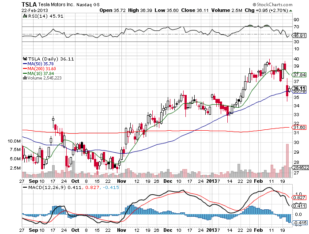The width and height of the screenshot is (309, 234).
Task: Click the green MA(10) line swatch in legend
Action: 25,73
